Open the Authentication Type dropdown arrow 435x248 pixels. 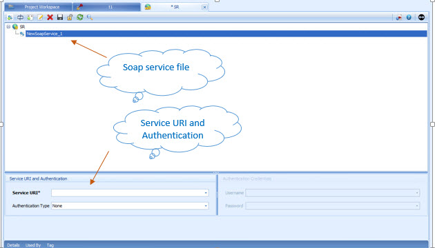pos(206,206)
